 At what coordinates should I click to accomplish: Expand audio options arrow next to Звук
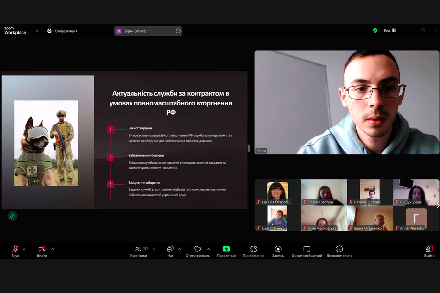pyautogui.click(x=24, y=249)
